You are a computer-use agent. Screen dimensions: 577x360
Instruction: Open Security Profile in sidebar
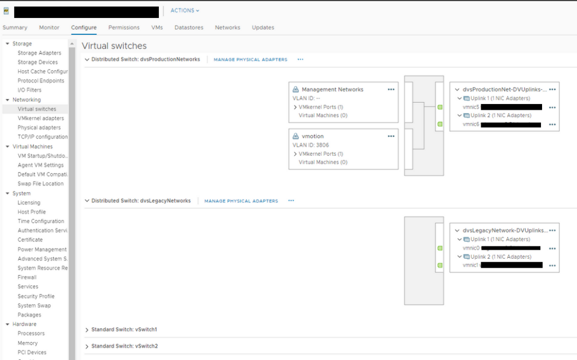36,296
